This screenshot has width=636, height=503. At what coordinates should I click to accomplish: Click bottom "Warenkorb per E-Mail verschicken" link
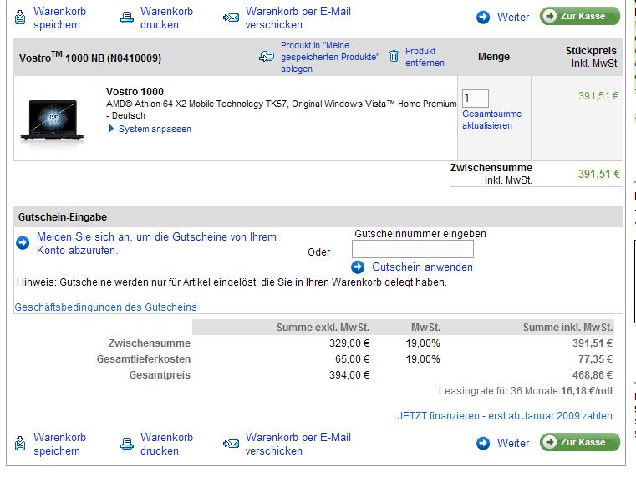(x=298, y=444)
